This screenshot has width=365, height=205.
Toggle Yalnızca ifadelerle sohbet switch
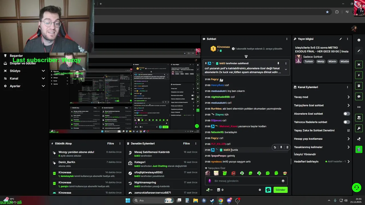click(x=346, y=122)
